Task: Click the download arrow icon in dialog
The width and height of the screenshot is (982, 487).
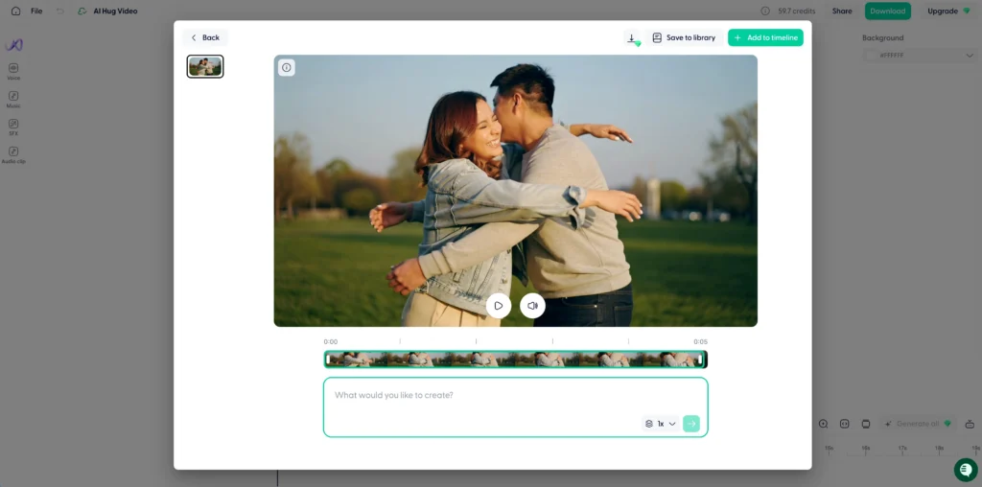Action: coord(631,37)
